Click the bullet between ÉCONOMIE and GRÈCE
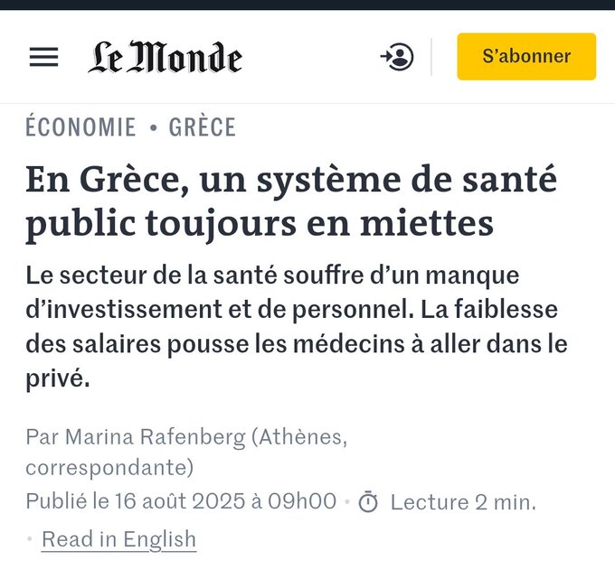 tap(153, 128)
